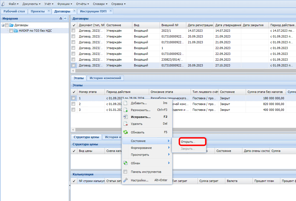This screenshot has width=296, height=201.
Task: Open the Инструкции ПУП tab
Action: 93,11
